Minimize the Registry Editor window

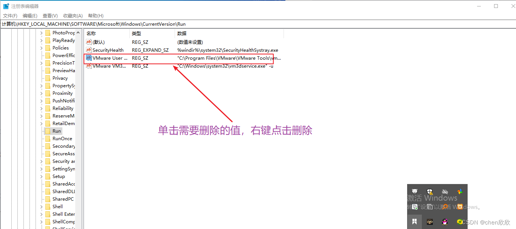479,6
